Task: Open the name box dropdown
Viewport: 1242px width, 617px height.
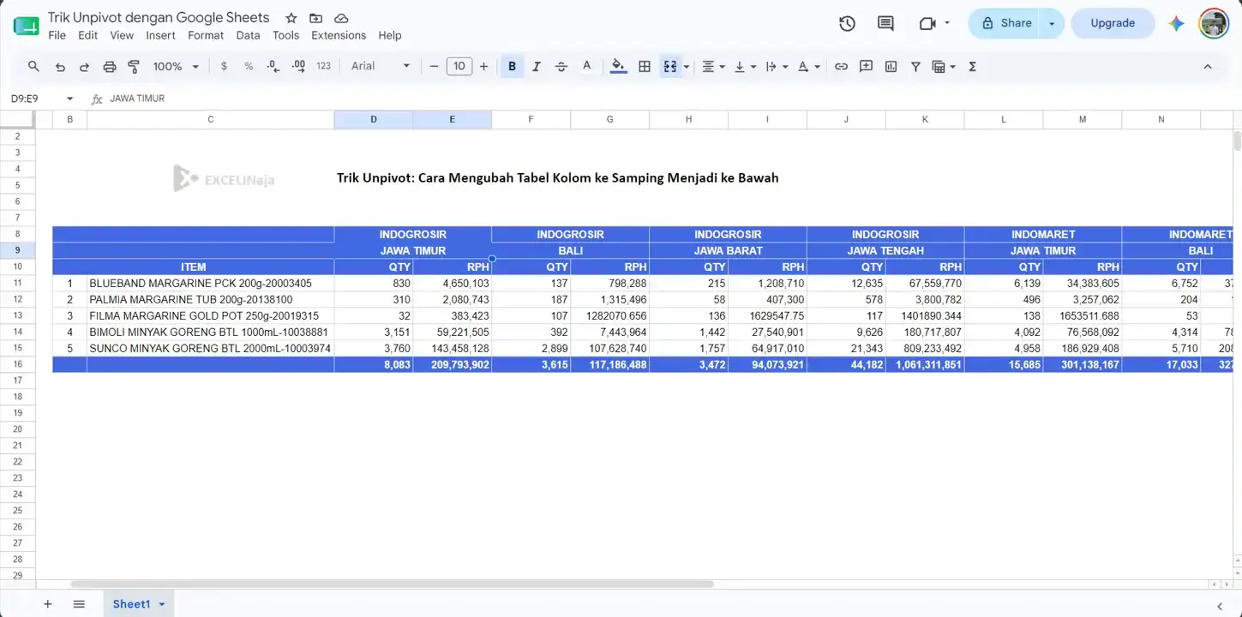Action: pyautogui.click(x=70, y=99)
